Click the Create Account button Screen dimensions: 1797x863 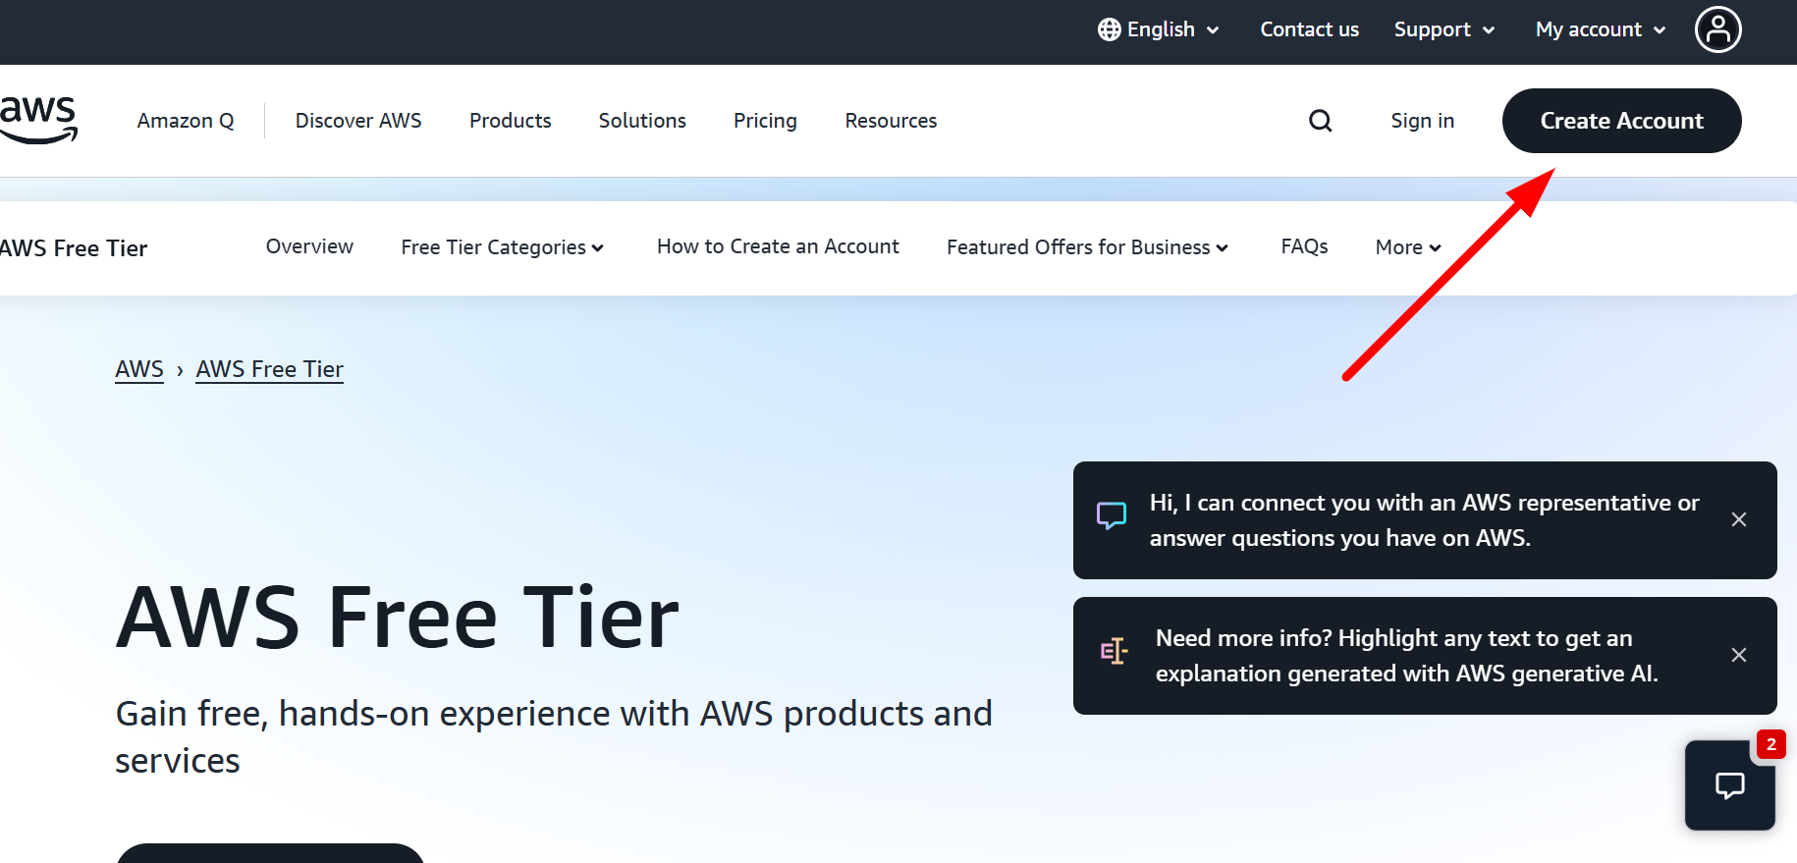[1621, 121]
